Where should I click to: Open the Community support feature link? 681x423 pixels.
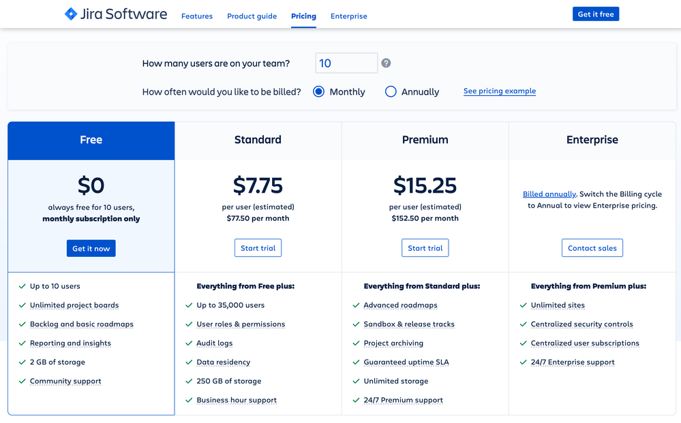pos(65,381)
